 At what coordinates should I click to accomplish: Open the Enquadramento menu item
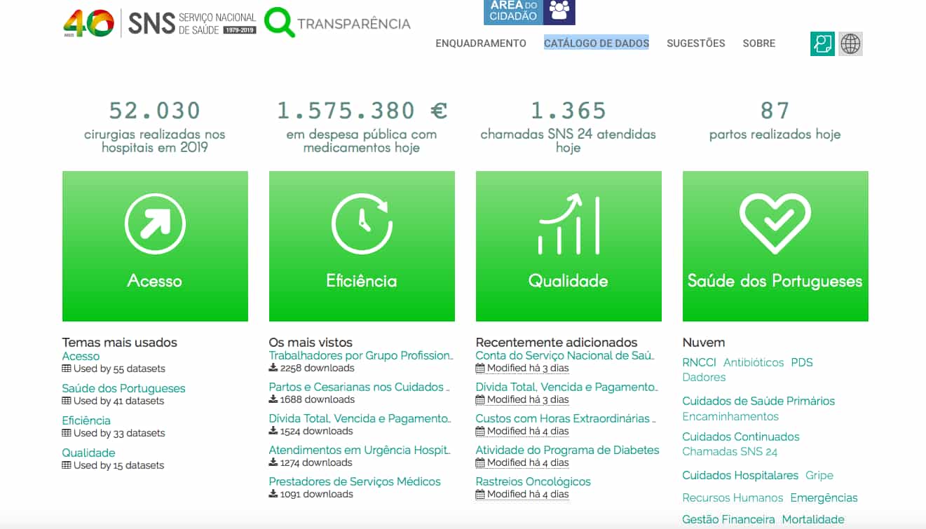(x=481, y=43)
